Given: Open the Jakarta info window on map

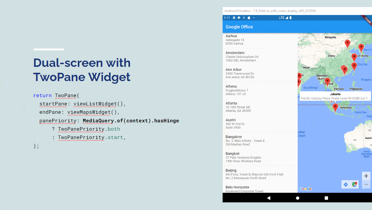Looking at the screenshot, I should (x=335, y=96).
